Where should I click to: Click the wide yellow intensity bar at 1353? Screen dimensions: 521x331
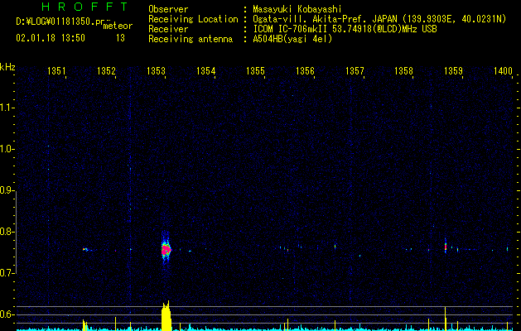tap(166, 316)
